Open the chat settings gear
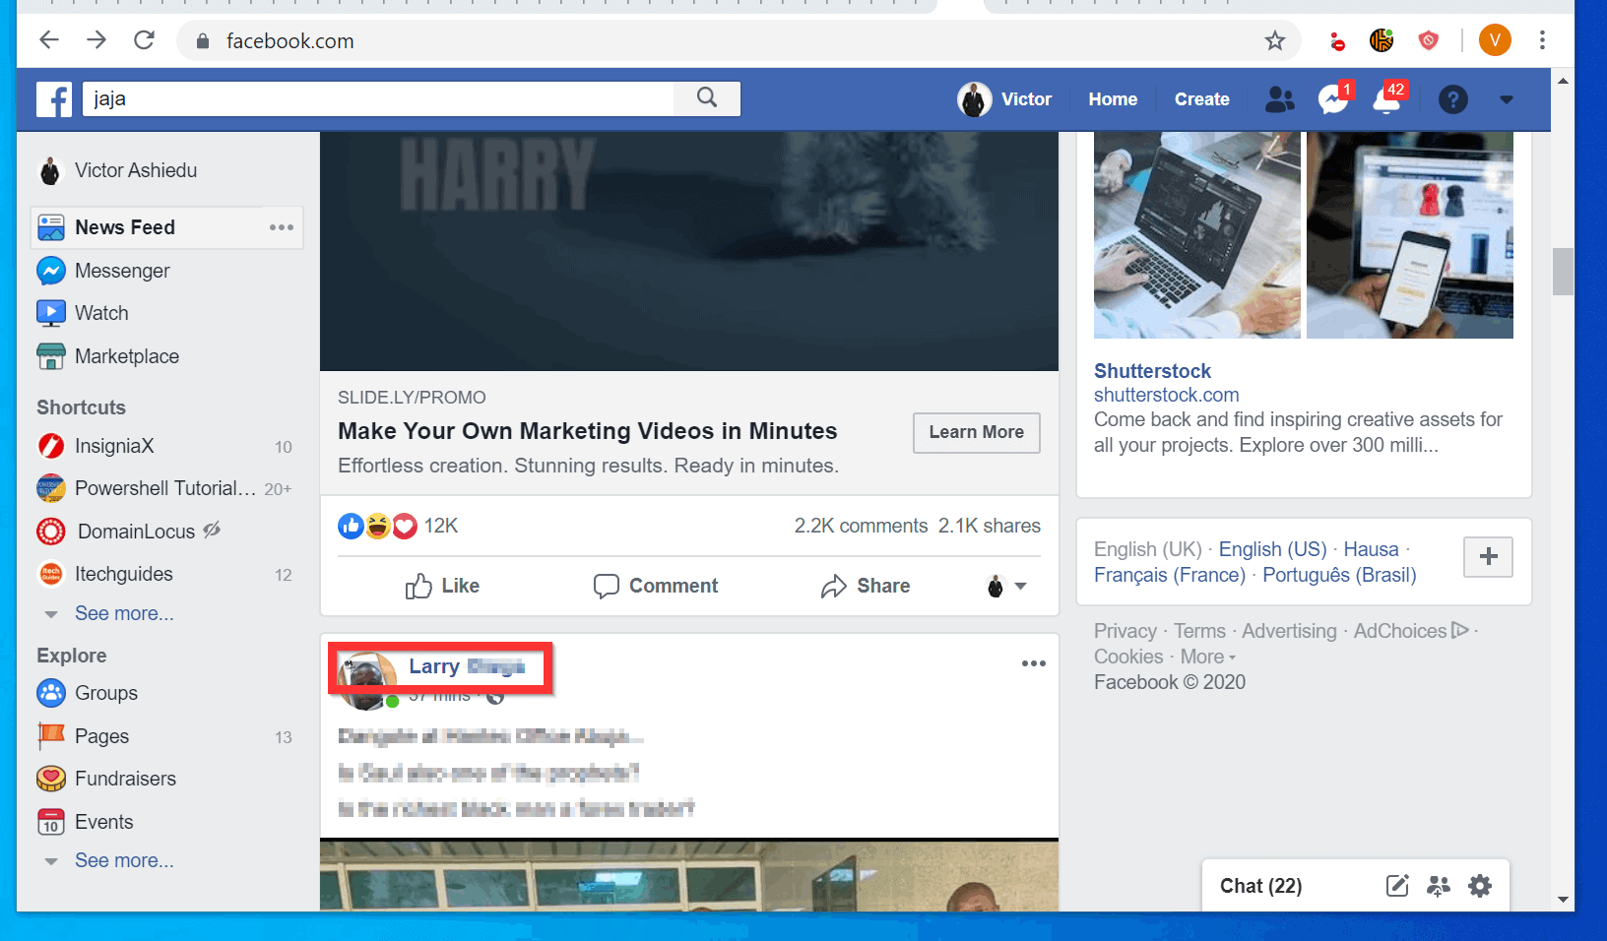Image resolution: width=1607 pixels, height=941 pixels. click(x=1481, y=885)
